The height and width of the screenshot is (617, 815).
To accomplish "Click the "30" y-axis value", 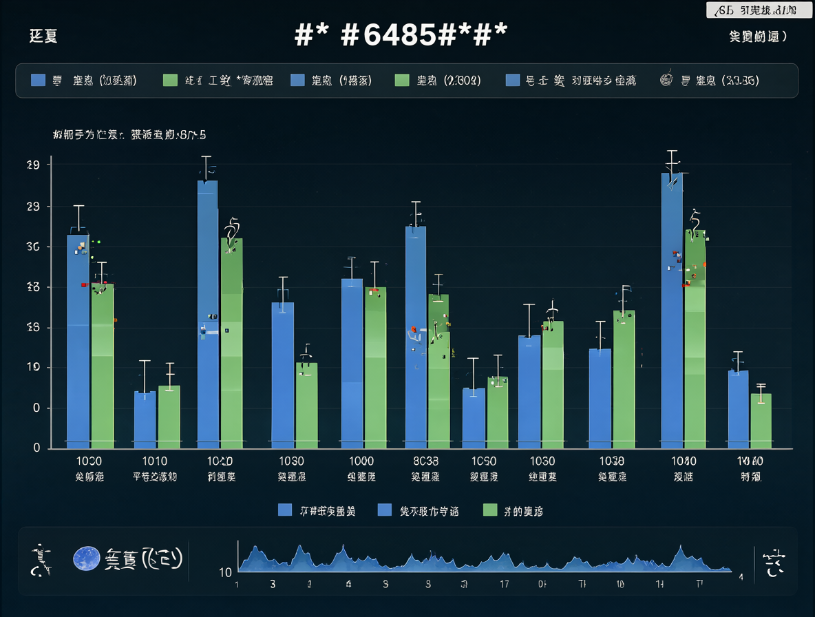I will point(33,247).
